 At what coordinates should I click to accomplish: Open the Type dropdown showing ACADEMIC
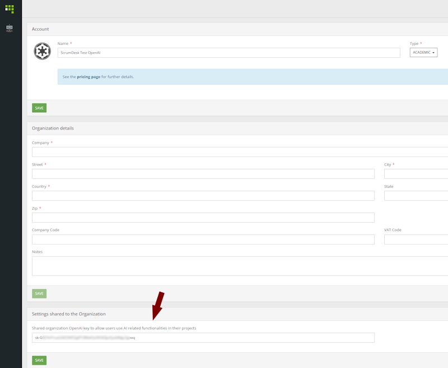(x=423, y=52)
